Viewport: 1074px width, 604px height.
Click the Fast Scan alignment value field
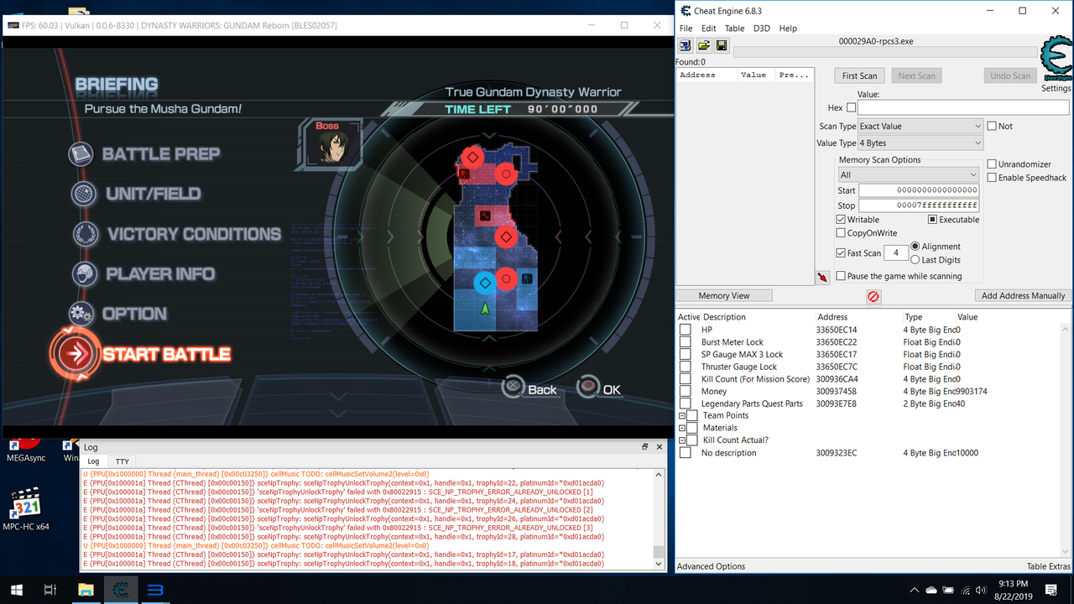pos(895,253)
